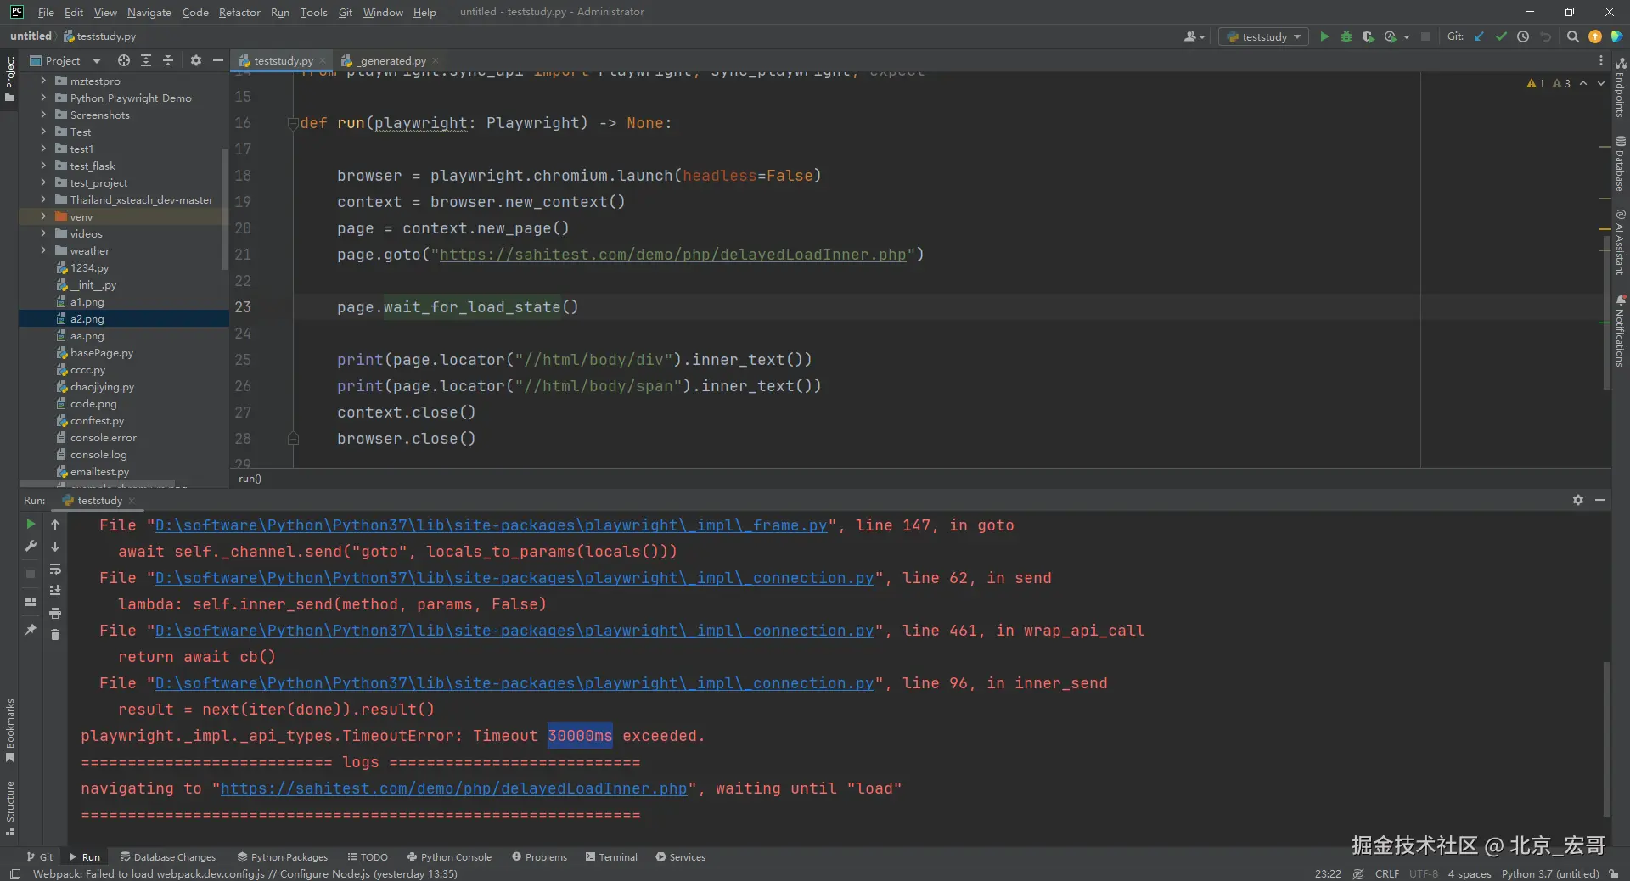Pin the Run tab with pin icon
This screenshot has height=881, width=1630.
[31, 630]
